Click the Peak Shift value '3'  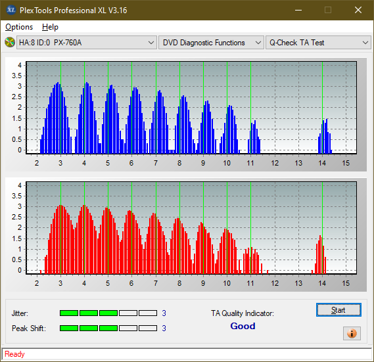point(164,328)
